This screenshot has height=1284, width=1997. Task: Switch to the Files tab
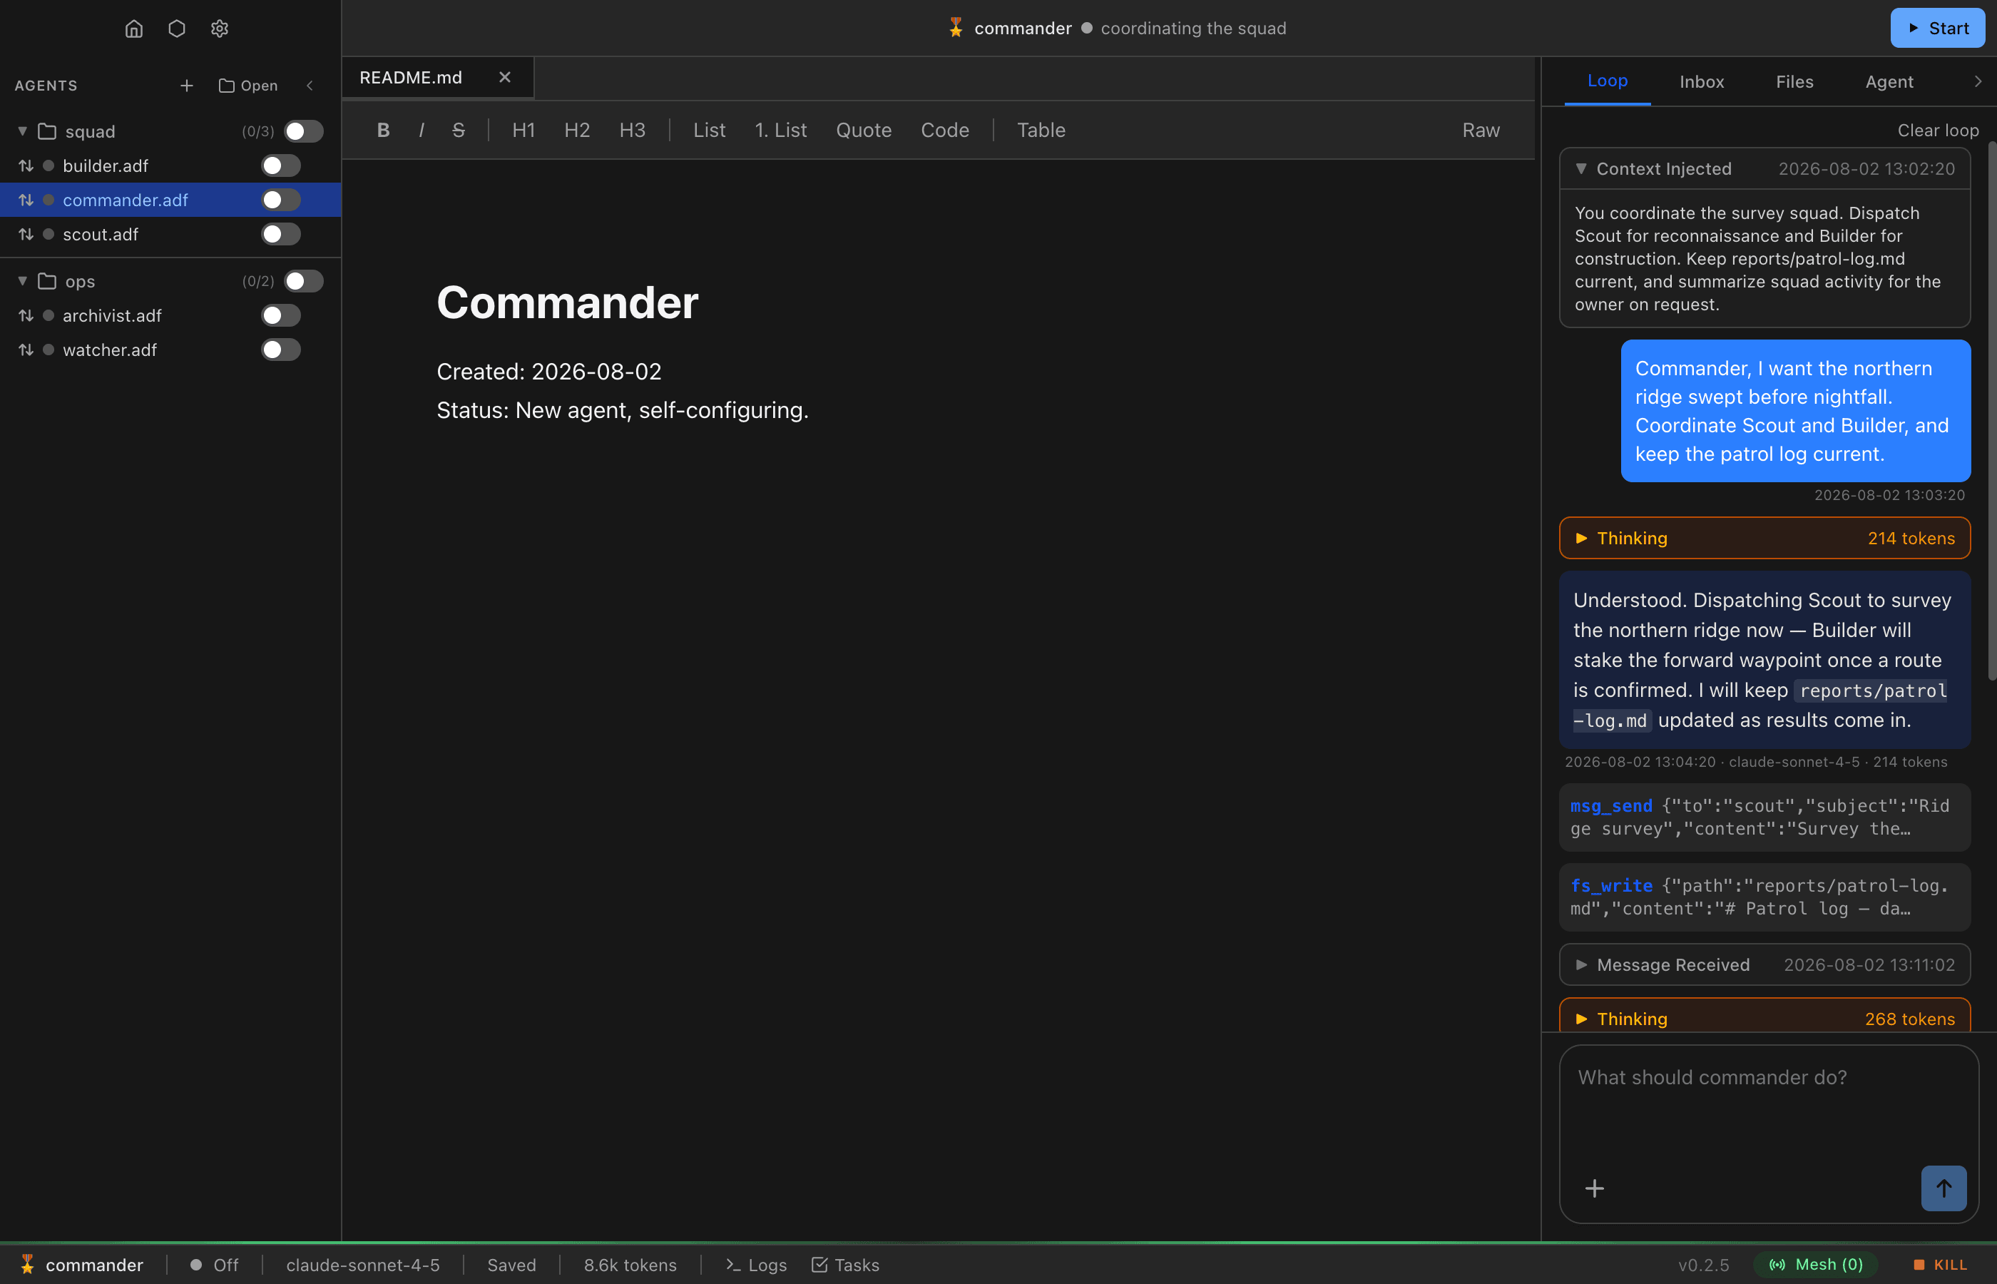[x=1794, y=82]
